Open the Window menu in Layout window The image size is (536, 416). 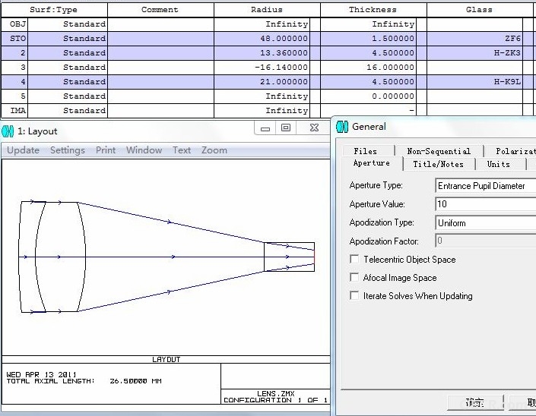pyautogui.click(x=144, y=150)
